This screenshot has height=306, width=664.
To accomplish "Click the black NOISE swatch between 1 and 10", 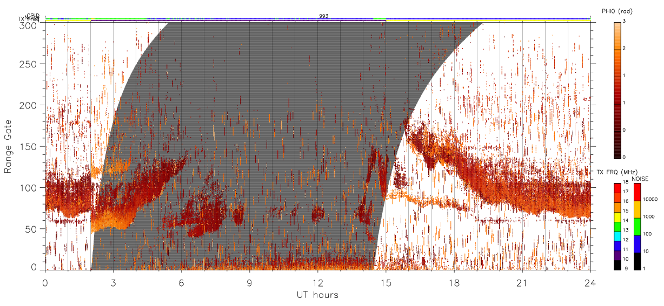I will (637, 261).
